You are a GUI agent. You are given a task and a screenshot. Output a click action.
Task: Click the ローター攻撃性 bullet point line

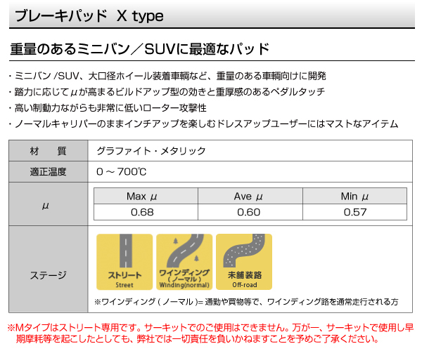(x=108, y=108)
